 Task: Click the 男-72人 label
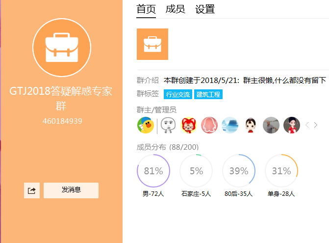click(153, 193)
